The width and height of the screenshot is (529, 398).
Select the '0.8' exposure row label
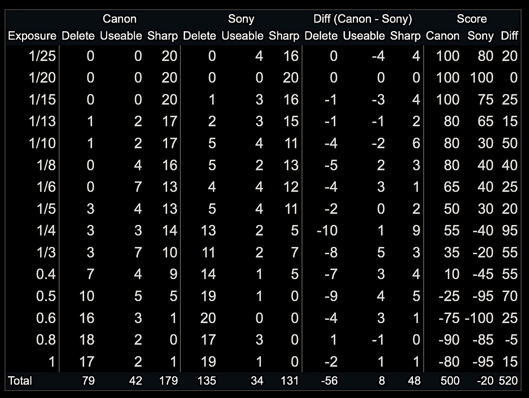46,340
